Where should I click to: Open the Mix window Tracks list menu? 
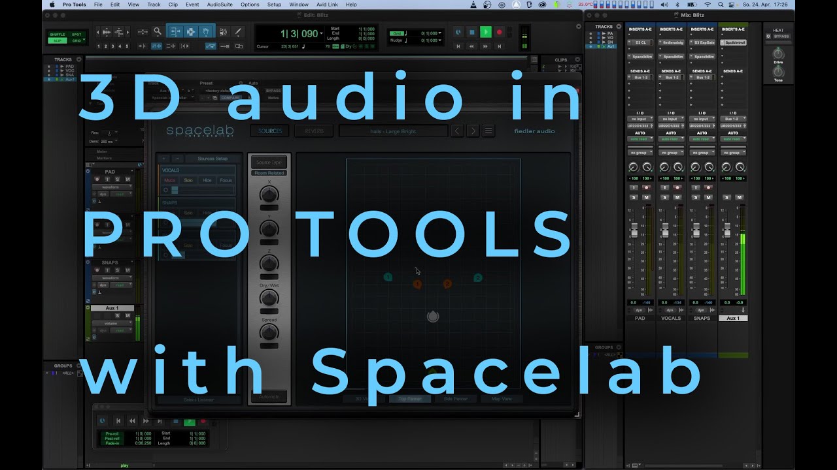pos(620,27)
